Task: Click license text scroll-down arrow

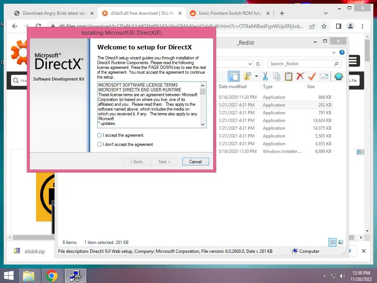Action: click(x=203, y=125)
